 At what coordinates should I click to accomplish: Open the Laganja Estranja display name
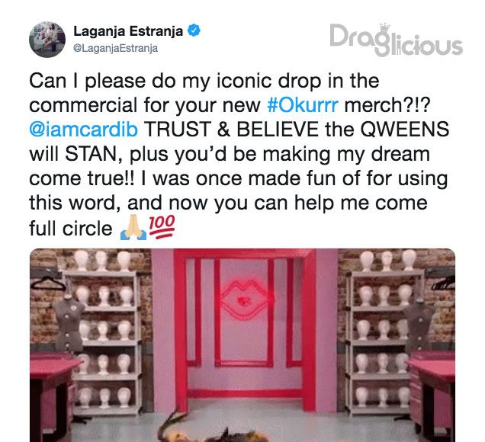coord(128,31)
